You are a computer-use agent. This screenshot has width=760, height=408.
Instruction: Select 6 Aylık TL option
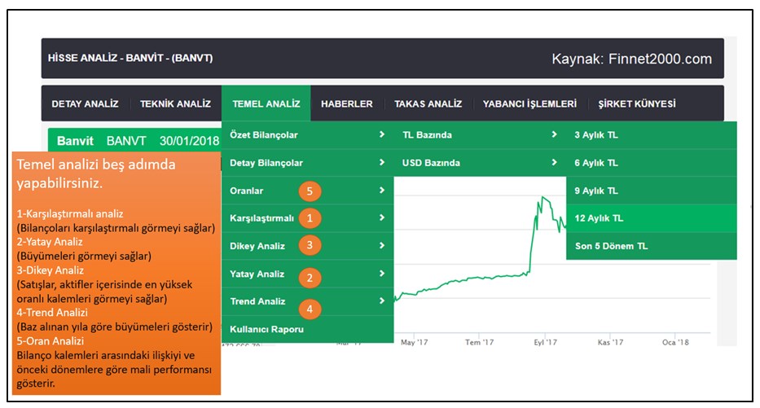[x=652, y=163]
